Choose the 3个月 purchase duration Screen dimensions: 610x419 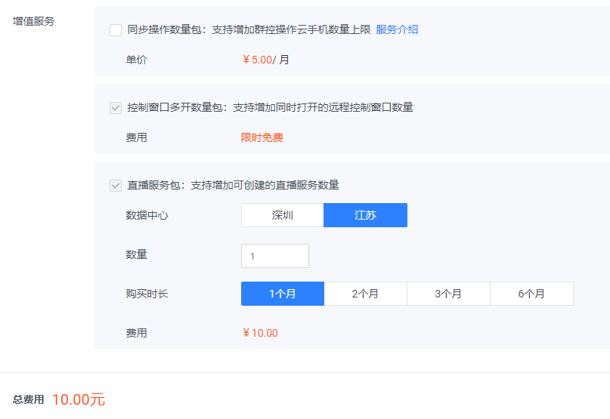[448, 294]
